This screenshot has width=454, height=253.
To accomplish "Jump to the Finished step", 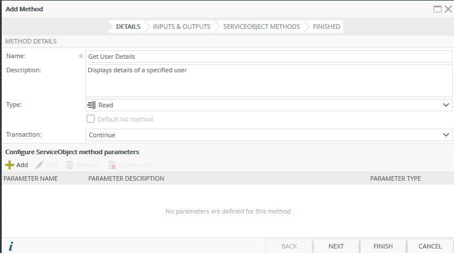I will (326, 27).
